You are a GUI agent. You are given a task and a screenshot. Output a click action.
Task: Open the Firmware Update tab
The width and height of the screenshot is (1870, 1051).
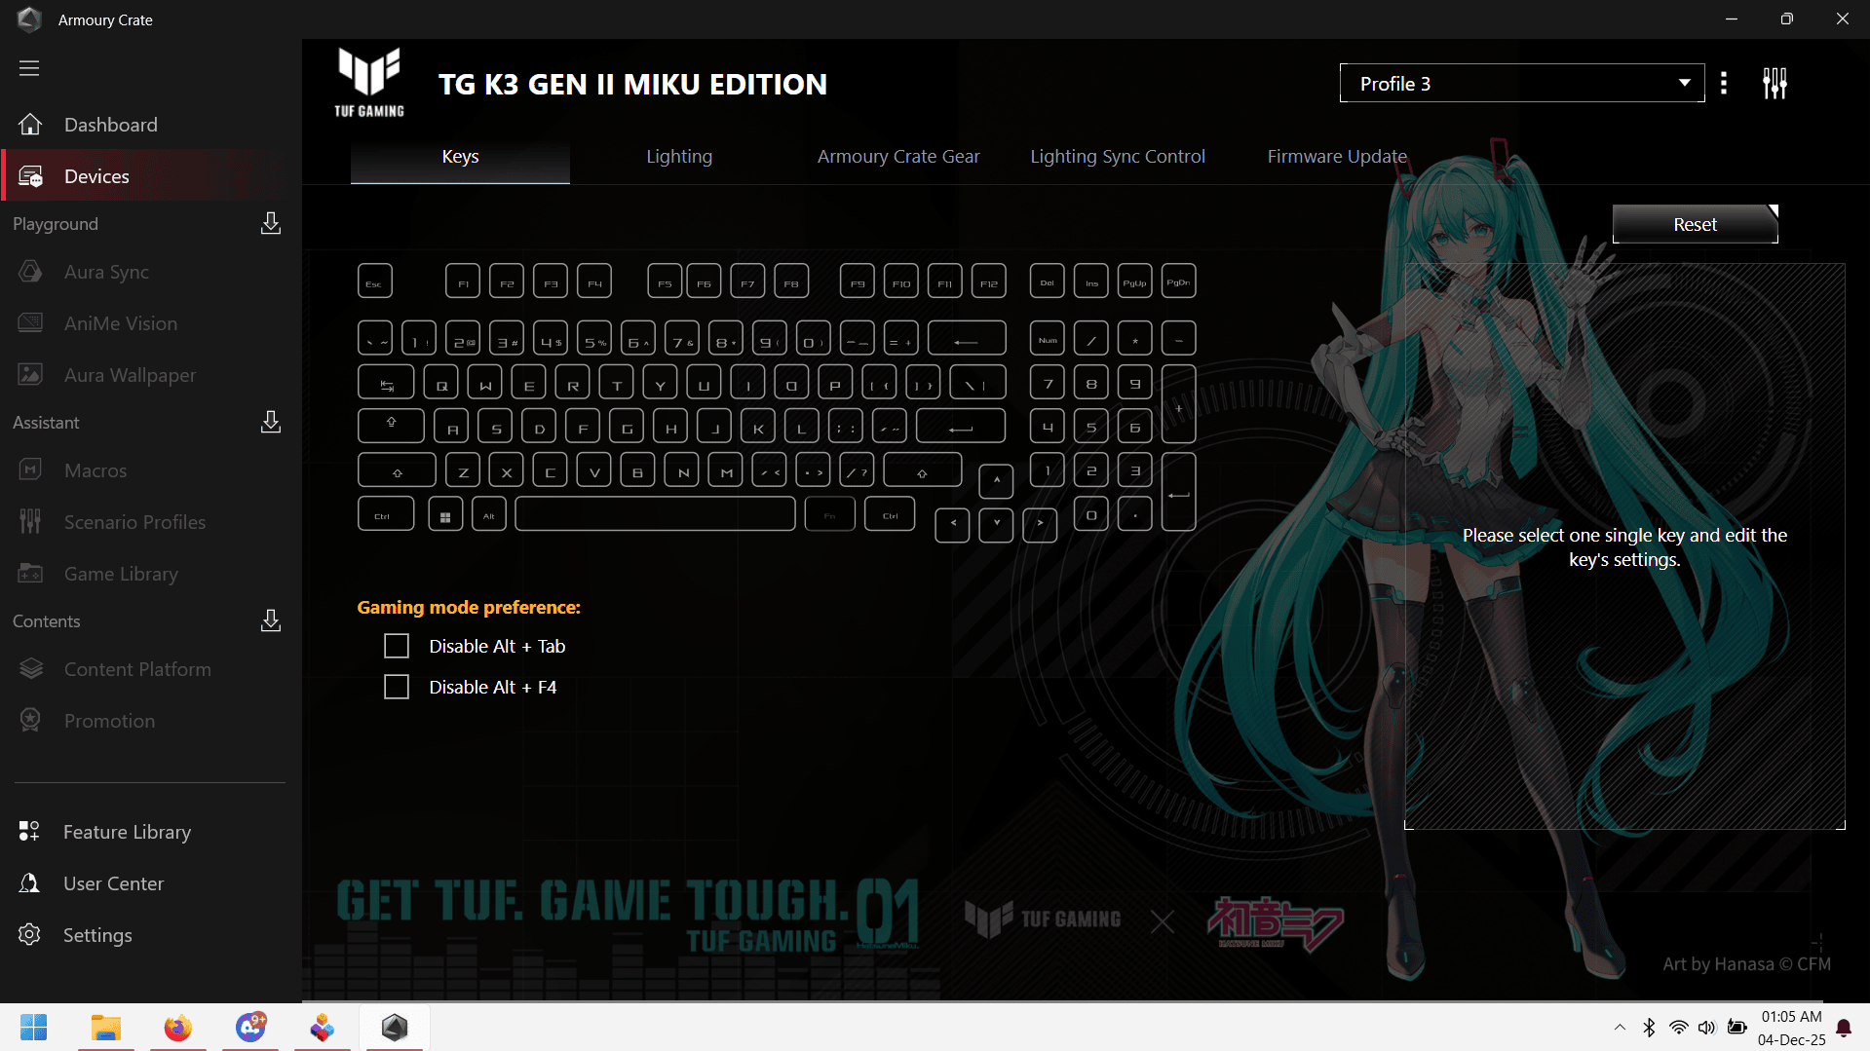(x=1336, y=157)
